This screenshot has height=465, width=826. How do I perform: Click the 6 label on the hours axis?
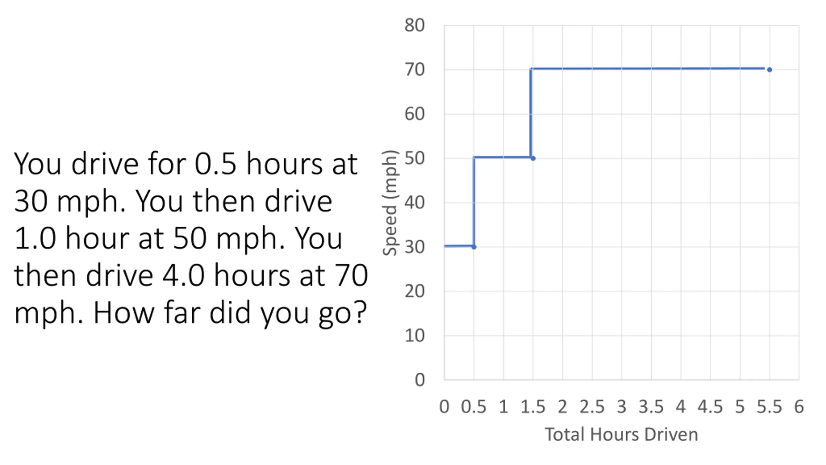click(799, 407)
